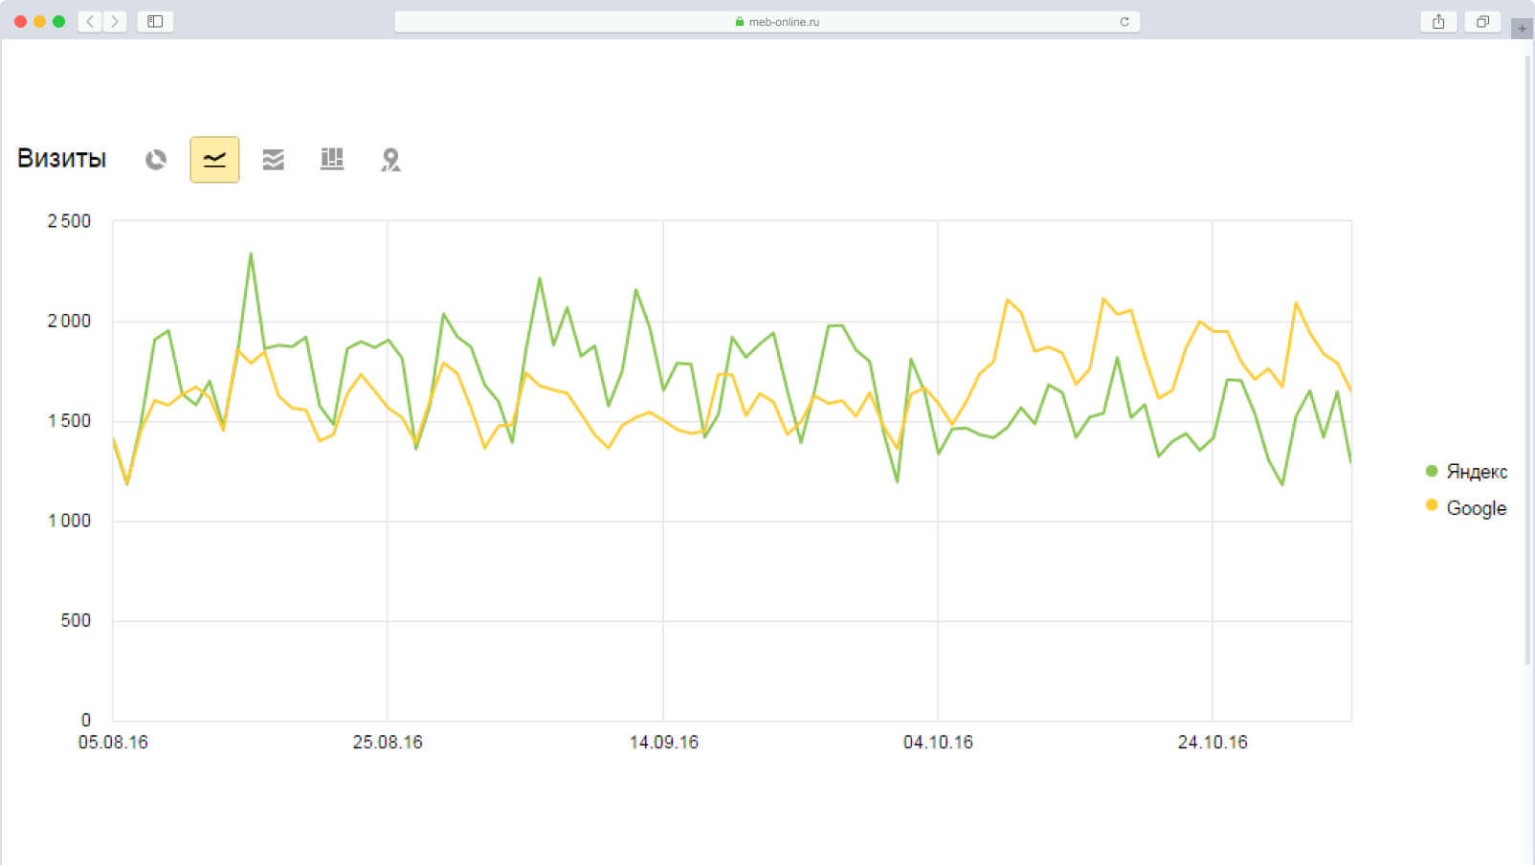Image resolution: width=1535 pixels, height=867 pixels.
Task: Click the green Яндекс legend dot
Action: [x=1432, y=471]
